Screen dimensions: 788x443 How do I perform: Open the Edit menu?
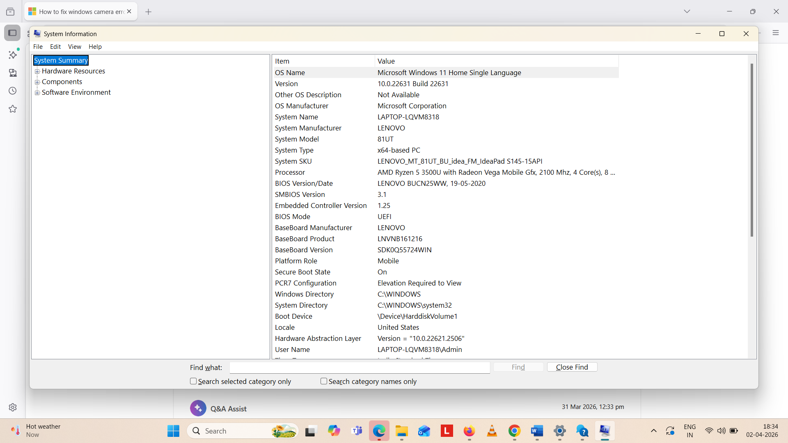click(55, 46)
